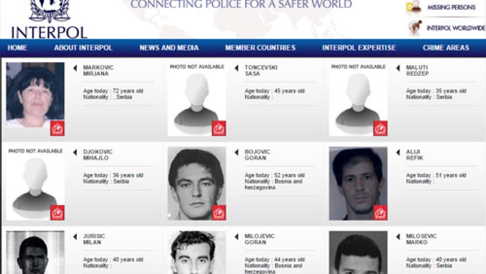Click red notice badge on Toncevski Sasa card

point(219,129)
